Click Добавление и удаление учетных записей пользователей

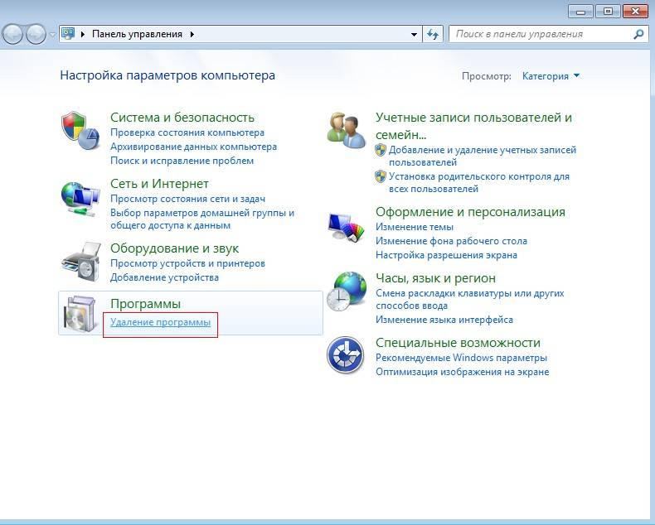coord(482,156)
